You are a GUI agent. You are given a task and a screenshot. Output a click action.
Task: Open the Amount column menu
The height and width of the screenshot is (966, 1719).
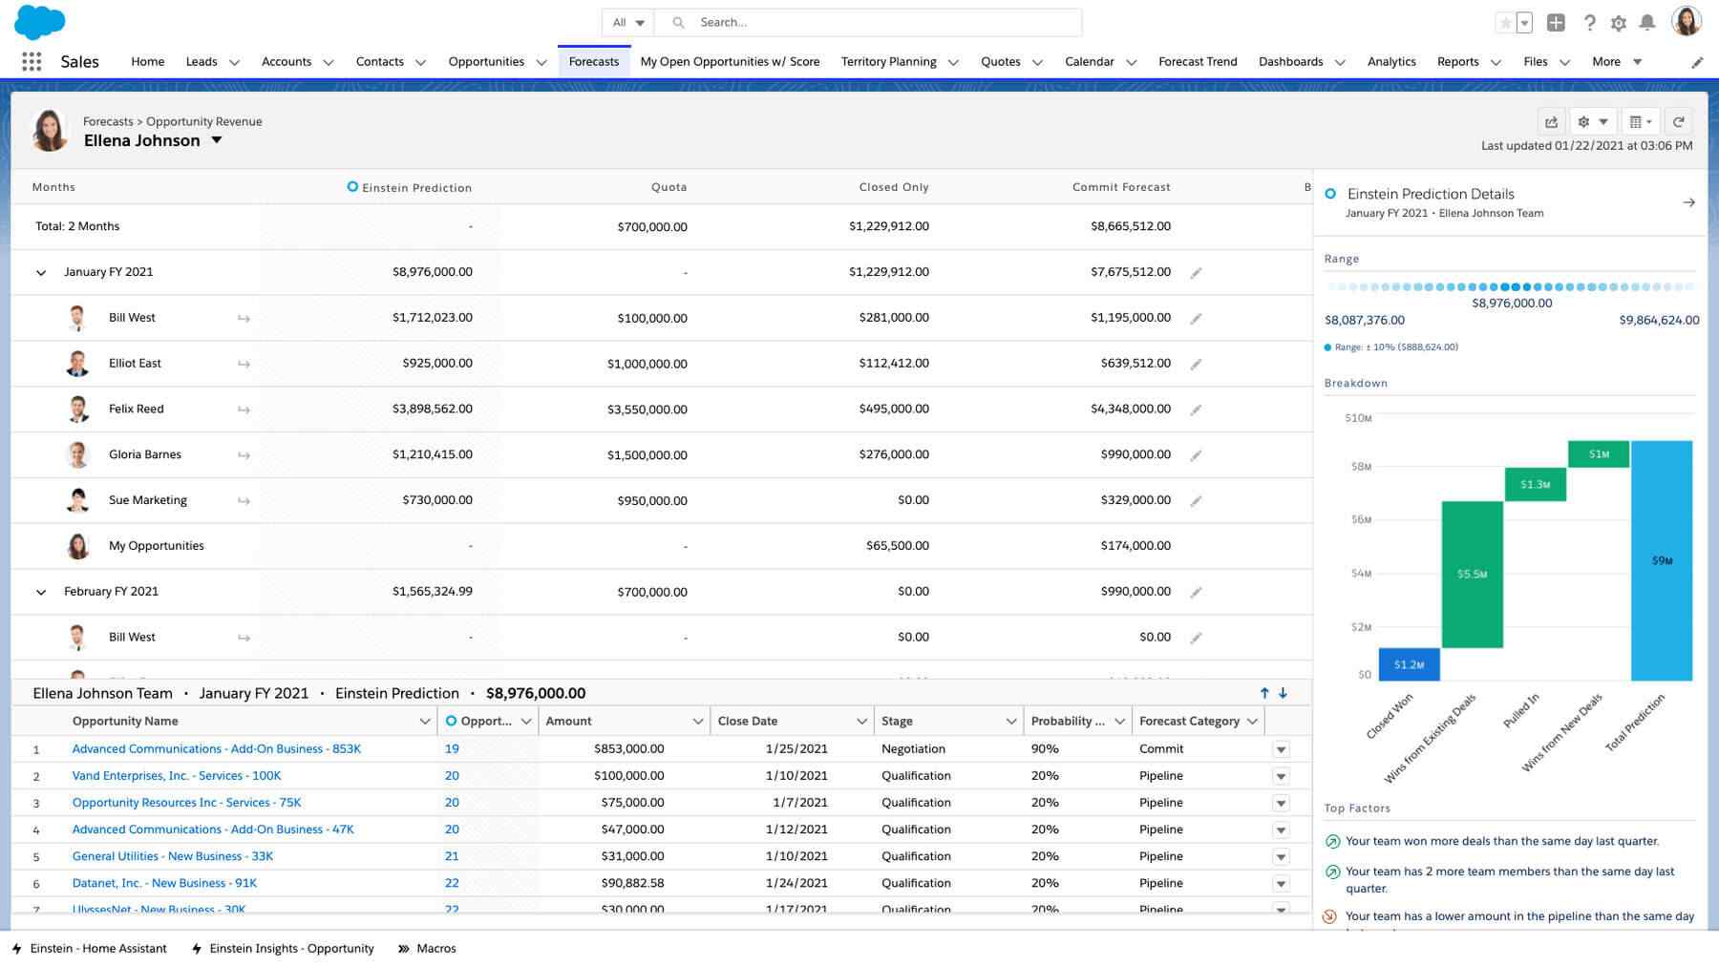point(698,722)
